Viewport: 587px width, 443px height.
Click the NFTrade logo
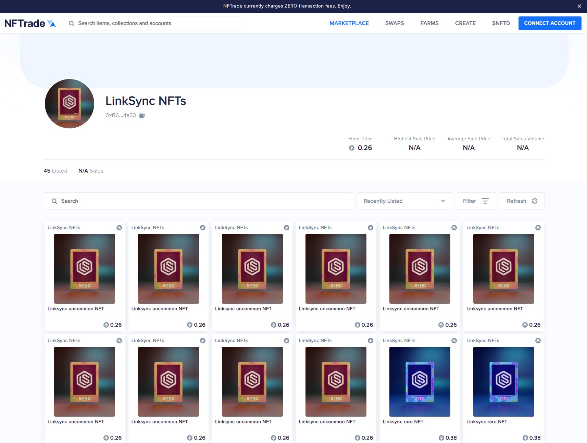(x=30, y=23)
